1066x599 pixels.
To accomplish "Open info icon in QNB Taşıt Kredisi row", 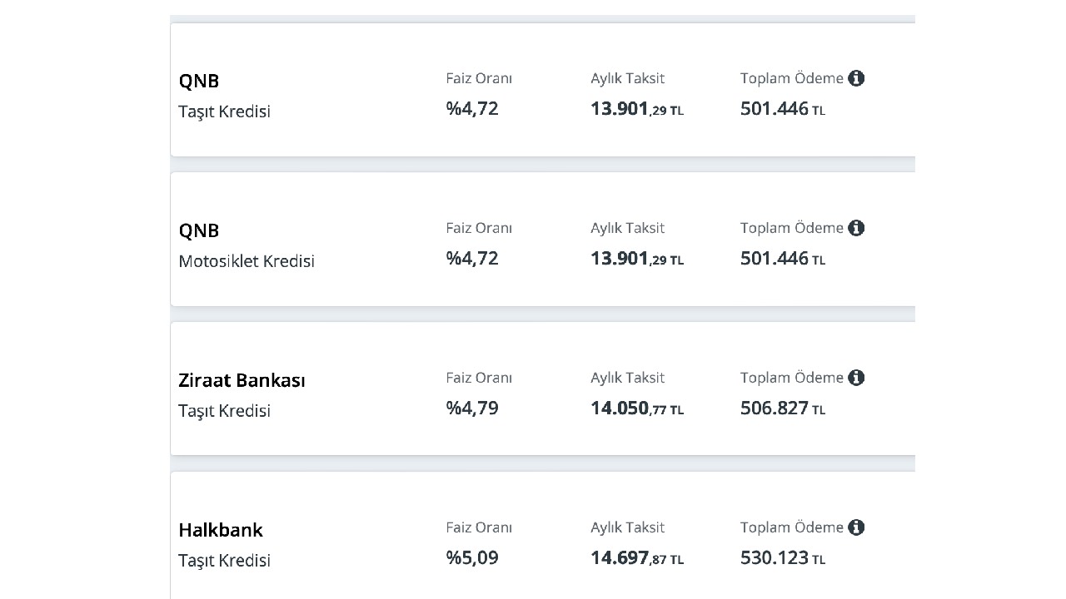I will pos(856,78).
